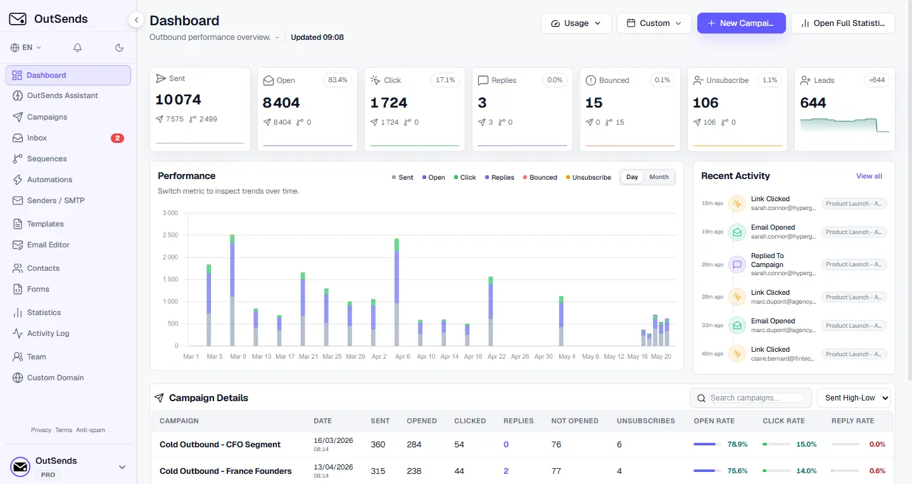Viewport: 912px width, 484px height.
Task: Toggle dark mode with the moon icon
Action: tap(119, 47)
